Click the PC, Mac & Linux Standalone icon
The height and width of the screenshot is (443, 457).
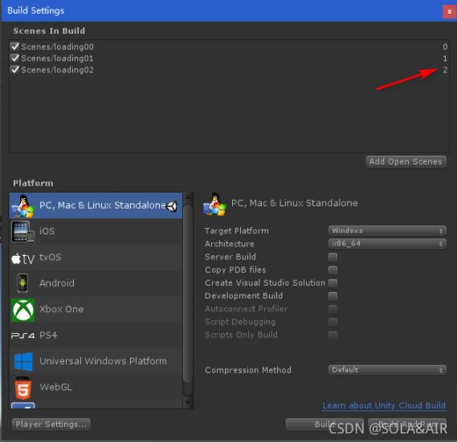click(x=22, y=206)
